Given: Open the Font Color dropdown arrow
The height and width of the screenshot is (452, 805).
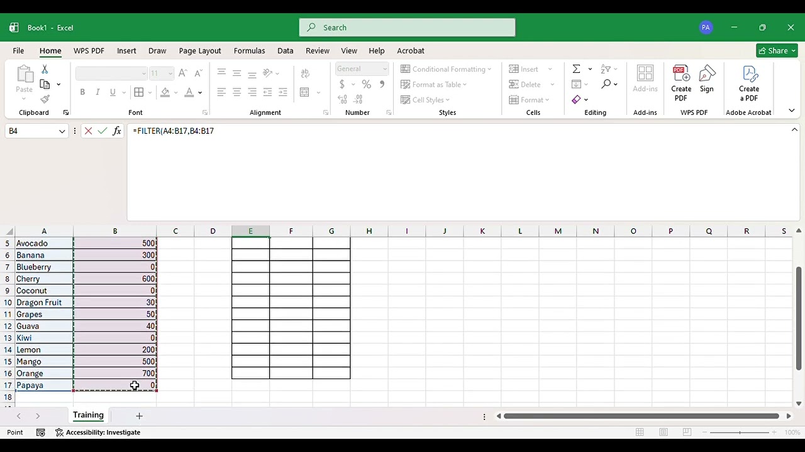Looking at the screenshot, I should coord(200,93).
